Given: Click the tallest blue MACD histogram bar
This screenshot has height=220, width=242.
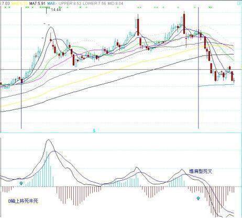Looking at the screenshot, I should [x=47, y=169].
